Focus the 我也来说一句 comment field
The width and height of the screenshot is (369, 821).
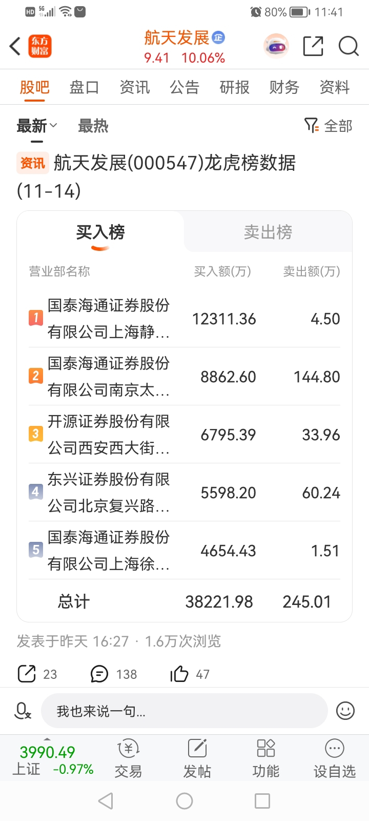pos(184,711)
